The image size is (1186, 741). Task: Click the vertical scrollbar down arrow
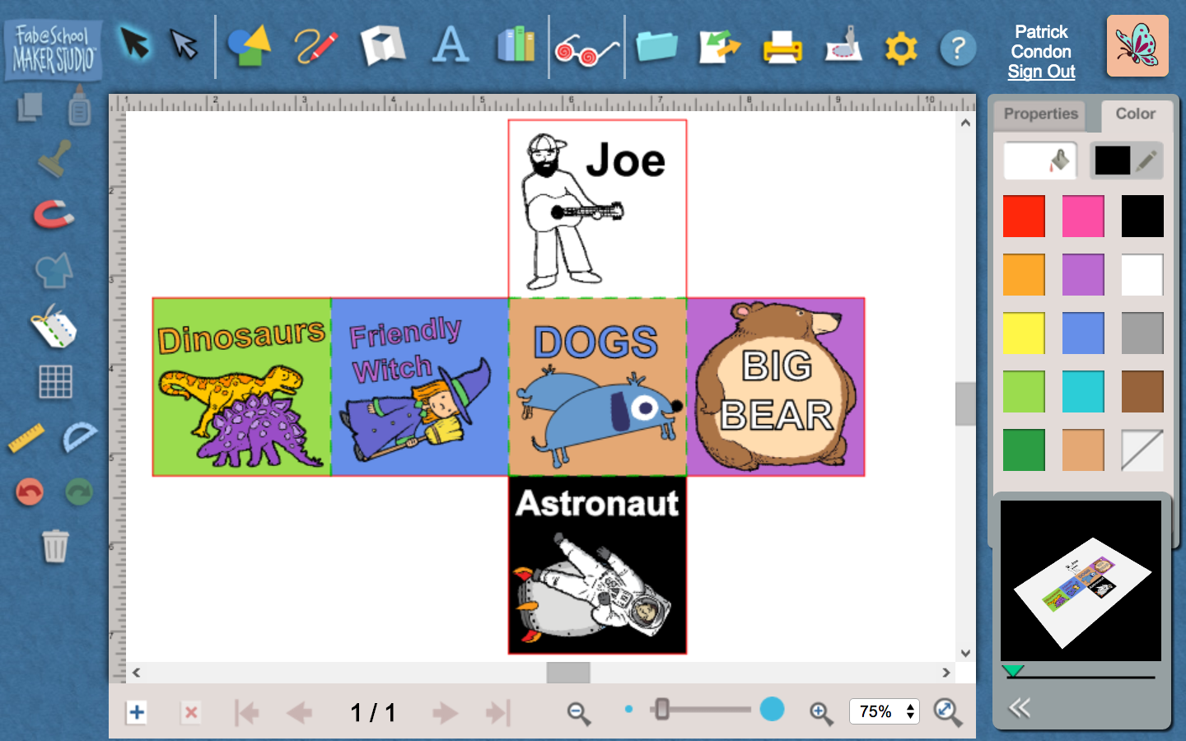[965, 654]
